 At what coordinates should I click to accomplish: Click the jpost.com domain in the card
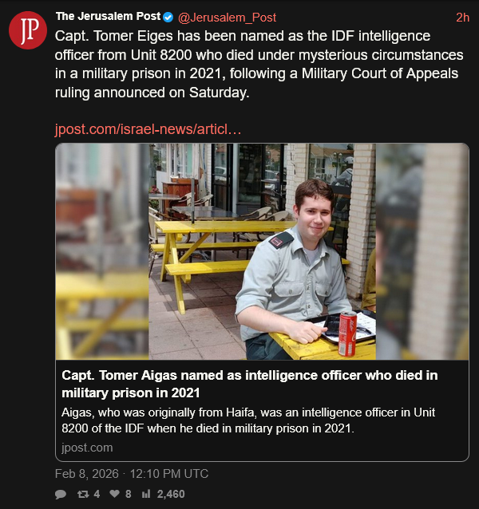87,447
